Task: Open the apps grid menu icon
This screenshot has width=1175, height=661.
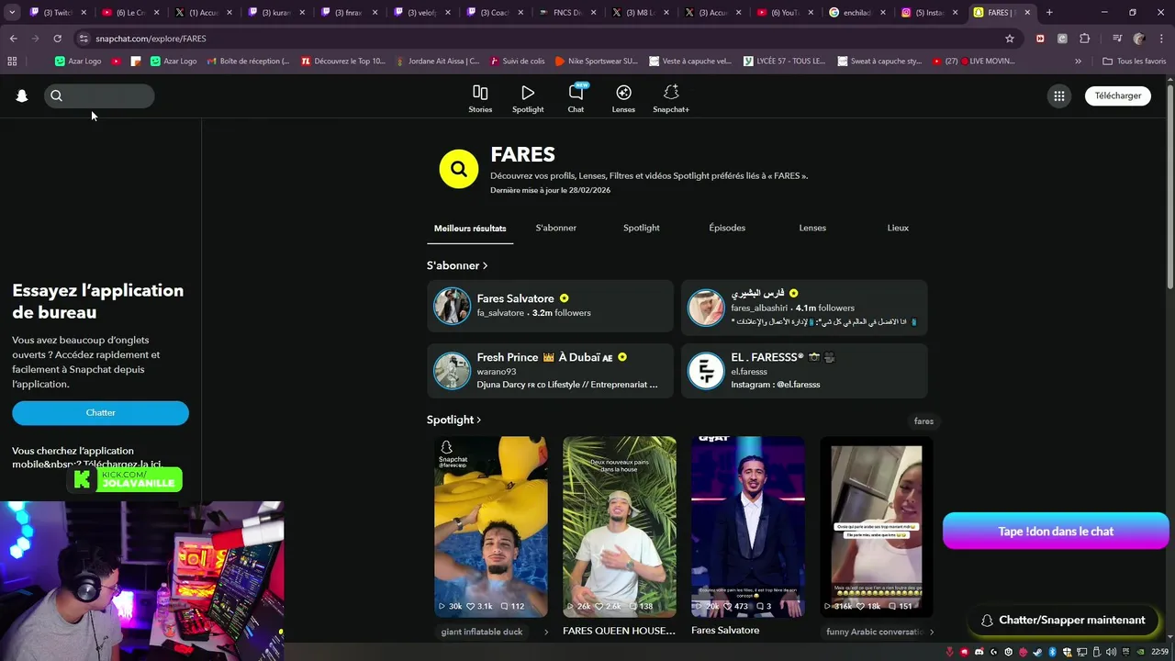Action: [1059, 95]
